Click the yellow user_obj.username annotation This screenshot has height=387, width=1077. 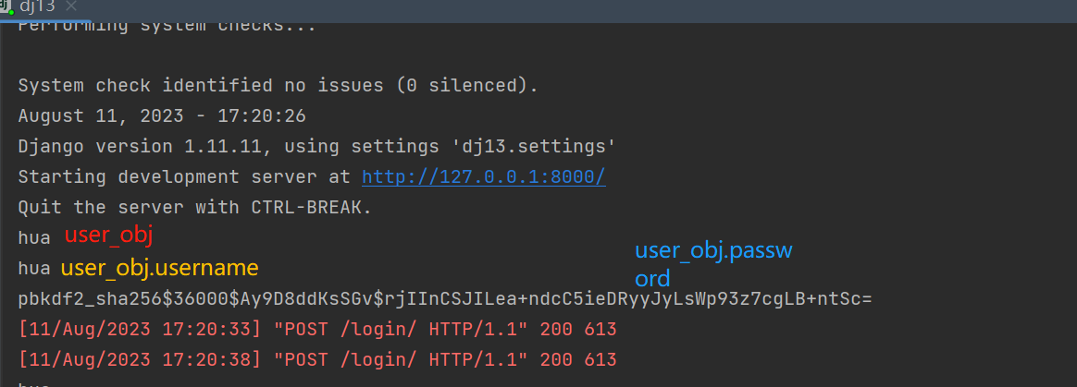[159, 269]
